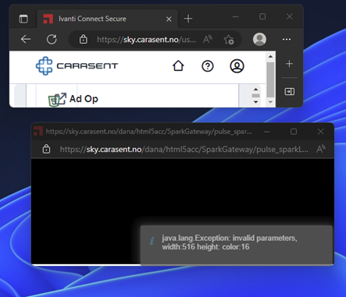The height and width of the screenshot is (297, 346).
Task: Activate Read aloud in SparkGateway popup
Action: pos(321,149)
